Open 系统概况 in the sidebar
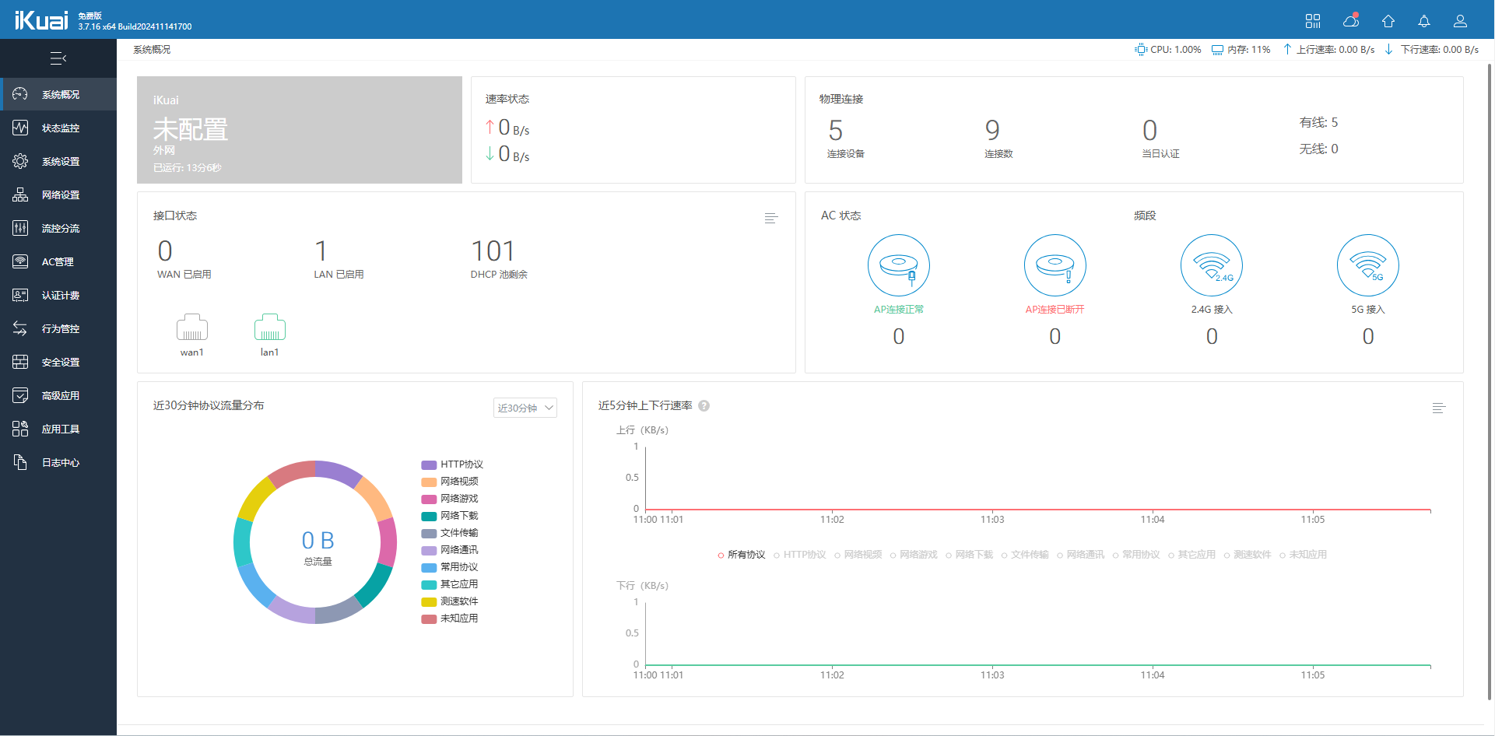The height and width of the screenshot is (736, 1495). [x=58, y=94]
